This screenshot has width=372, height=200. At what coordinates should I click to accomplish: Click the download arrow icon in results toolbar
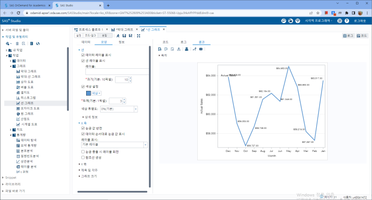[x=179, y=49]
